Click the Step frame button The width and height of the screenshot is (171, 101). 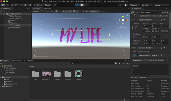pyautogui.click(x=86, y=5)
